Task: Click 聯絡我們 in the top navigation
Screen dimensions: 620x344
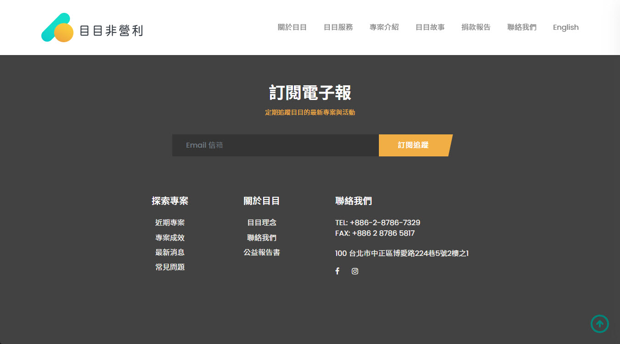Action: click(x=522, y=28)
